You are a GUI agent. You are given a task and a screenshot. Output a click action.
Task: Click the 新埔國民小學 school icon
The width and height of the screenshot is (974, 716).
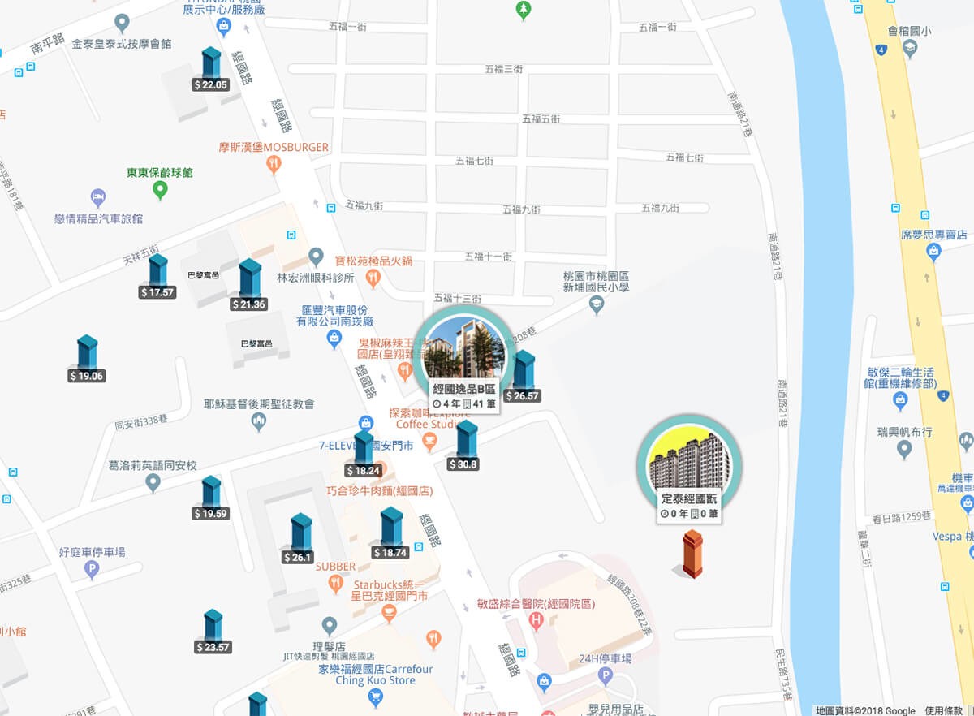tap(597, 306)
